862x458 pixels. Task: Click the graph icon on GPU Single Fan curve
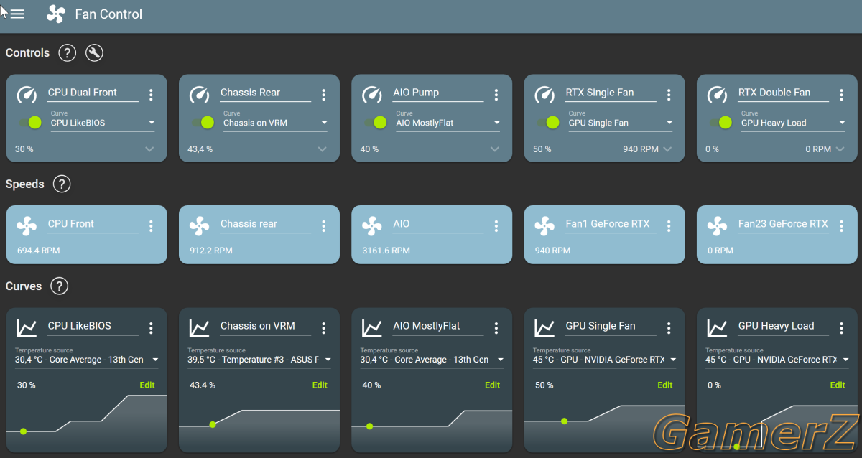tap(544, 328)
